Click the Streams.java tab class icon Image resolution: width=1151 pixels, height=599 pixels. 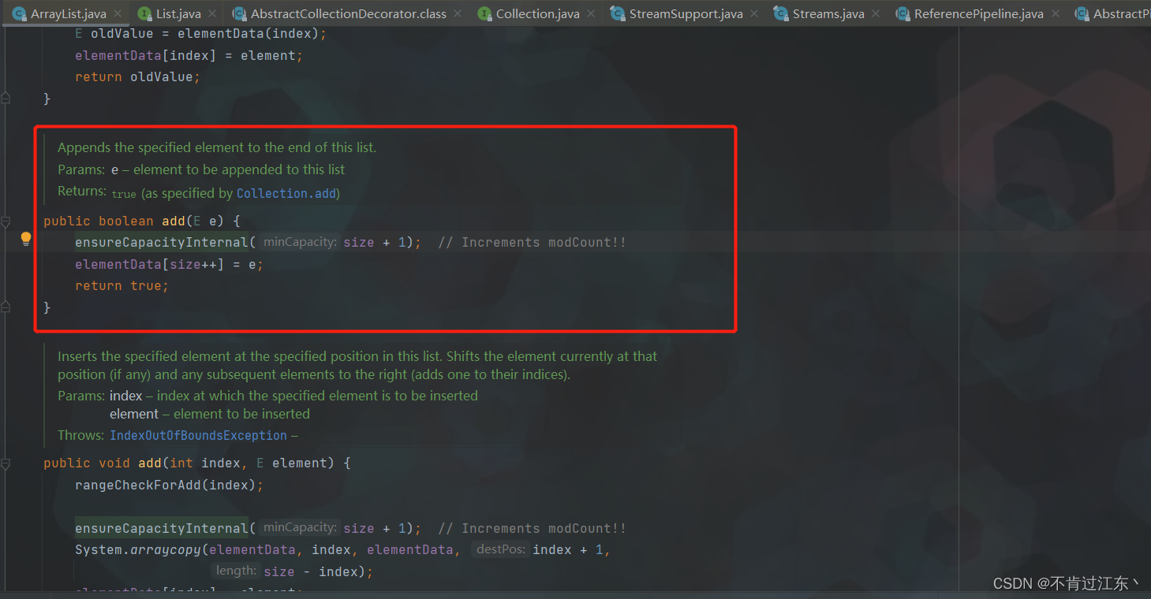click(781, 13)
